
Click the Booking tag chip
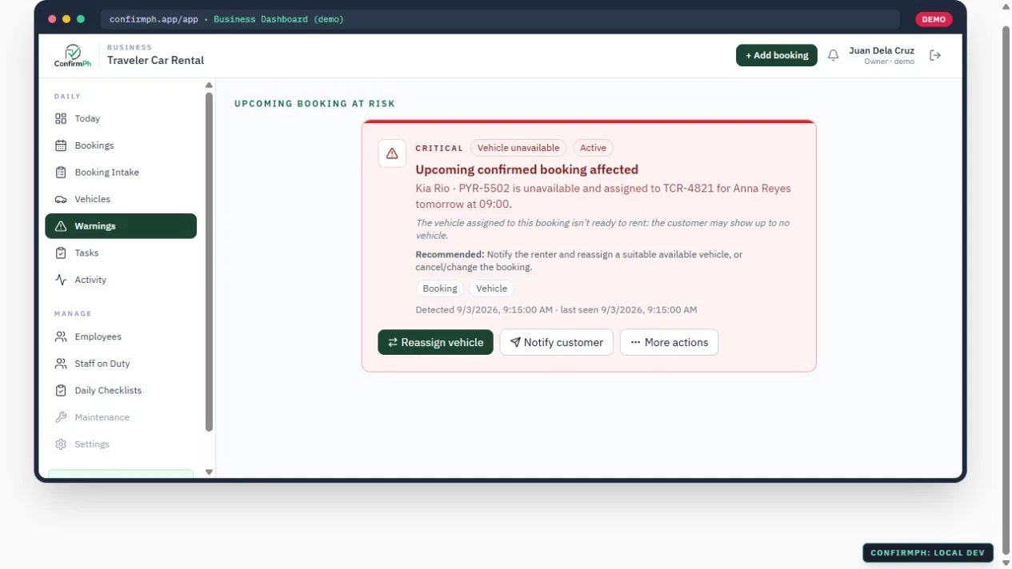pos(440,288)
